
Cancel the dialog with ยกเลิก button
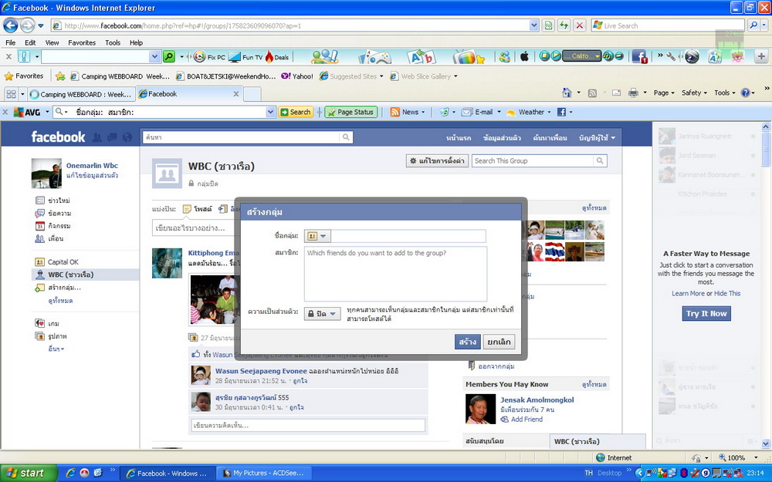(498, 342)
